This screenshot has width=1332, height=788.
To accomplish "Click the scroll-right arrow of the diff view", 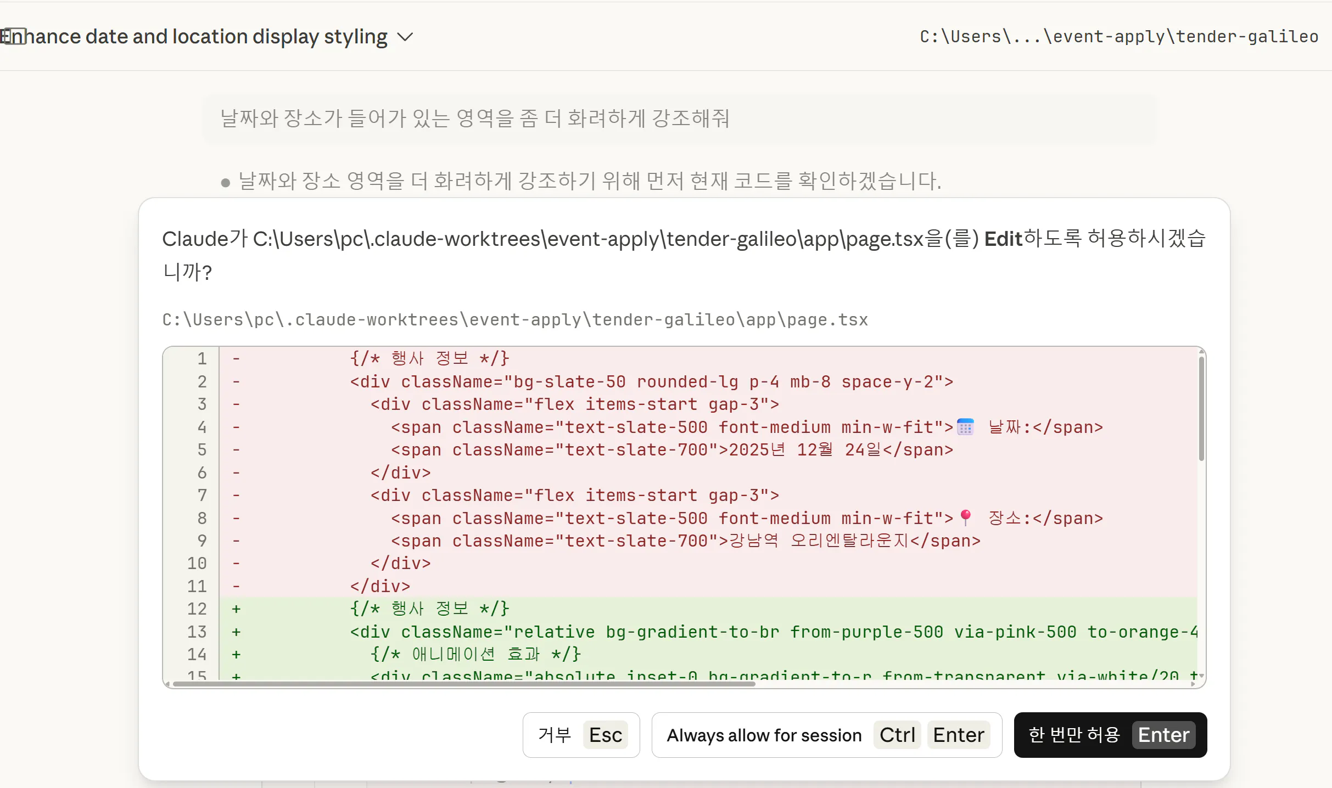I will tap(1193, 684).
